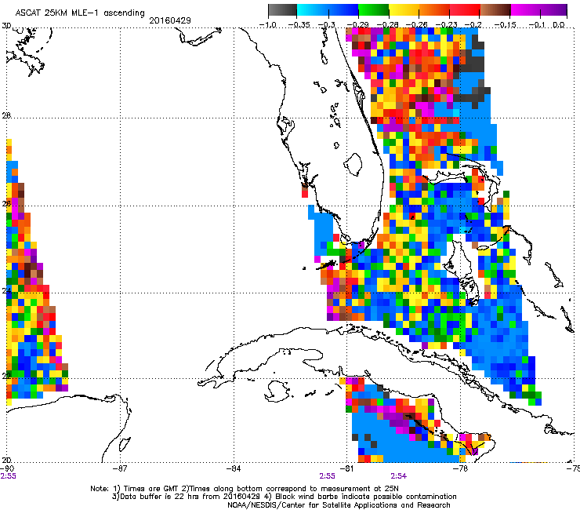Click the purple '2:54' time label
Image resolution: width=580 pixels, height=510 pixels.
399,476
